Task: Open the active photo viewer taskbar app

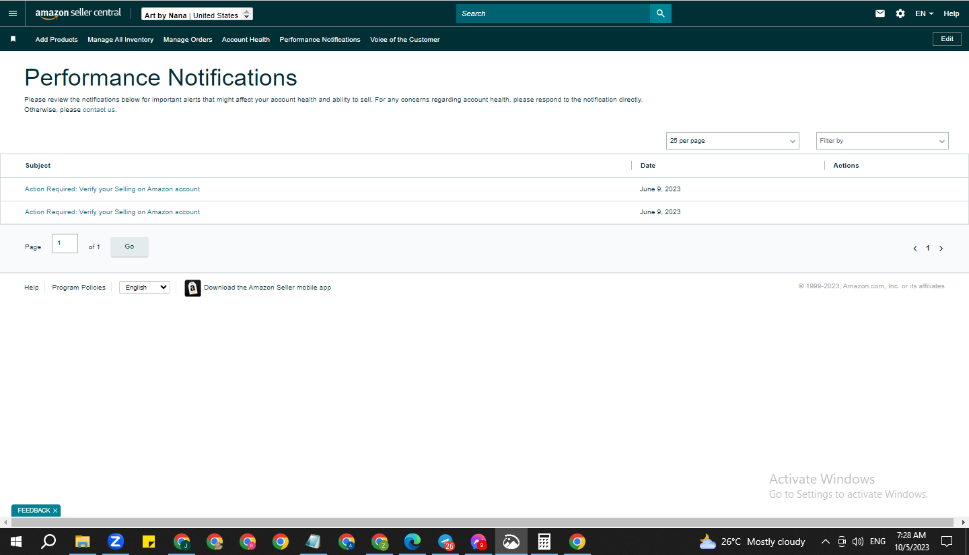Action: coord(511,542)
